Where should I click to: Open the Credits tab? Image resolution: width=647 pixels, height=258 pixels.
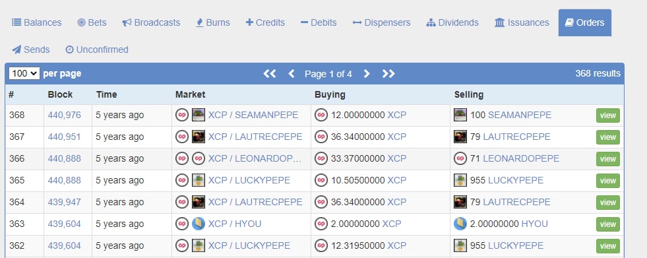pos(265,22)
